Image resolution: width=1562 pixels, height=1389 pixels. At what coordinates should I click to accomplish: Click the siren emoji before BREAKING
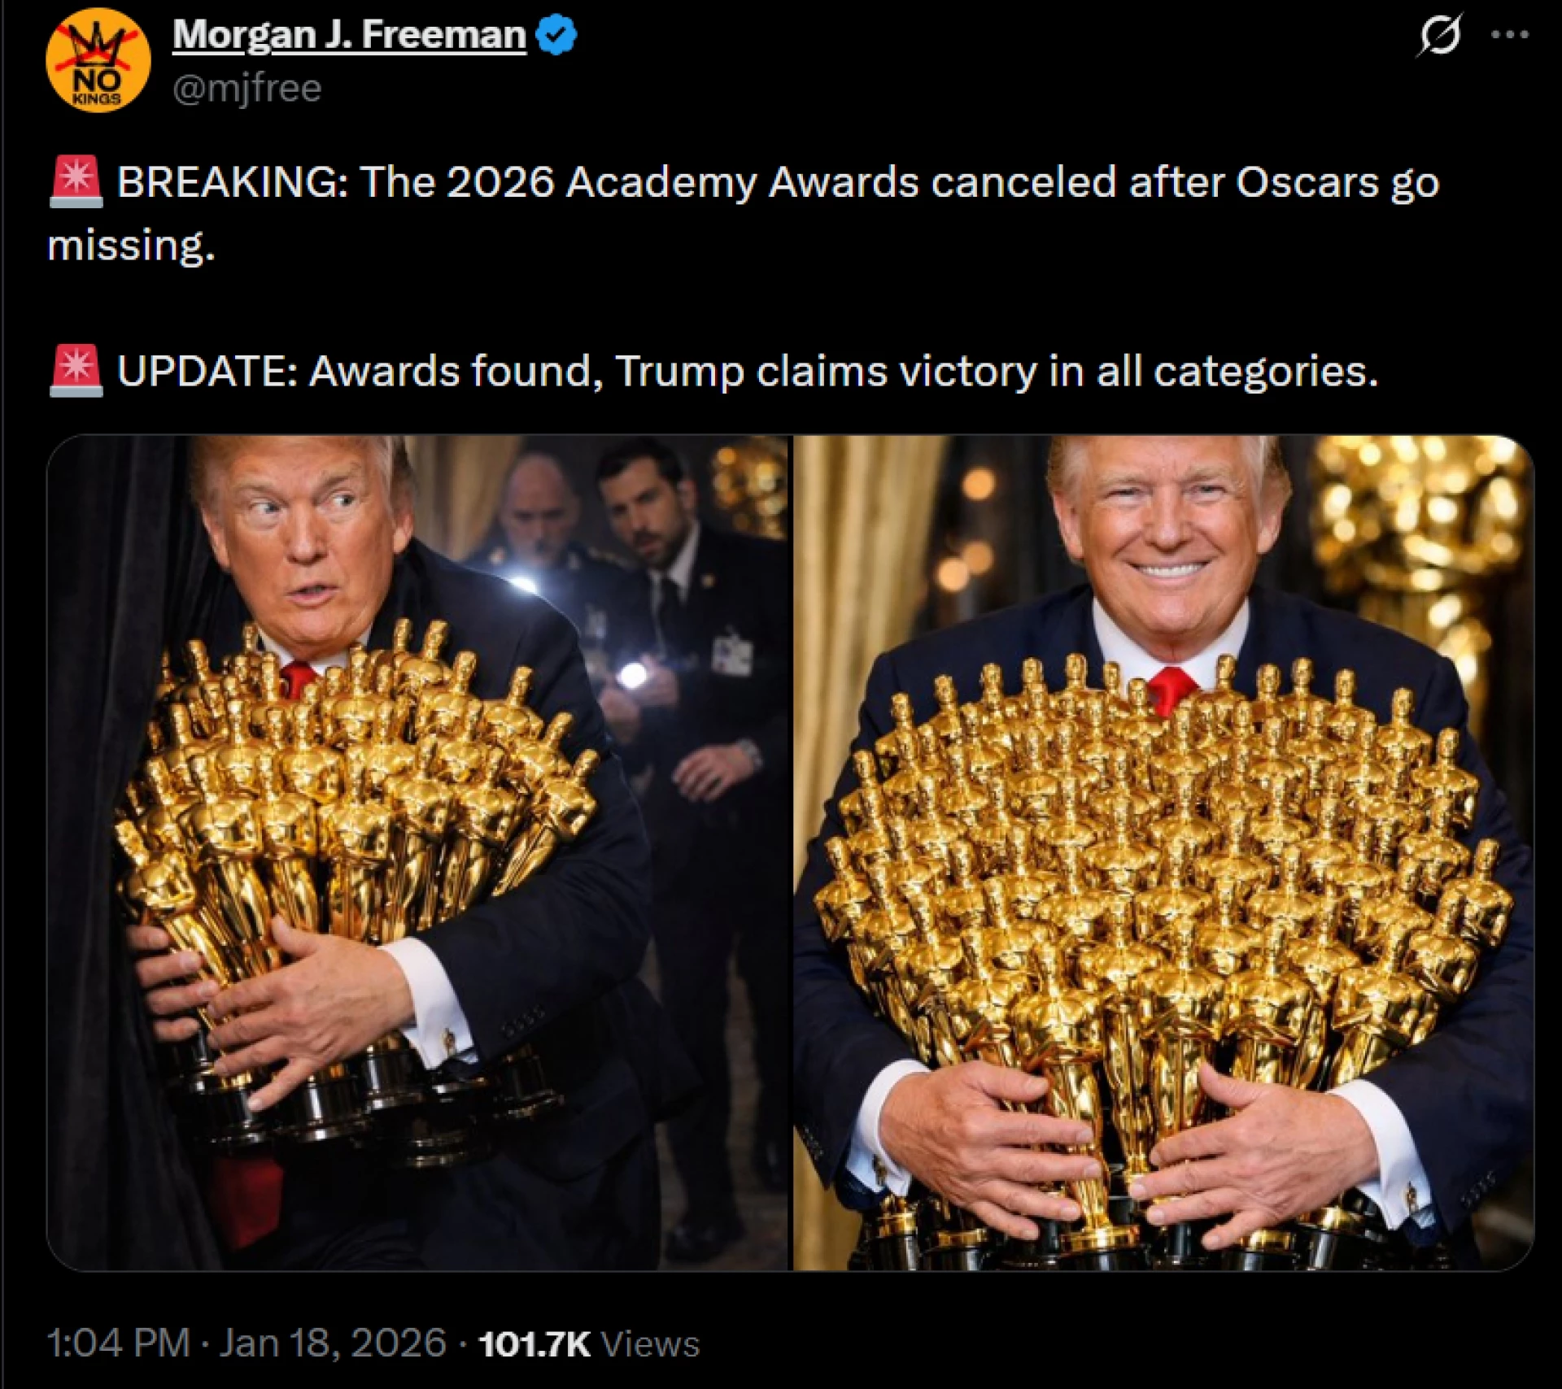(76, 181)
